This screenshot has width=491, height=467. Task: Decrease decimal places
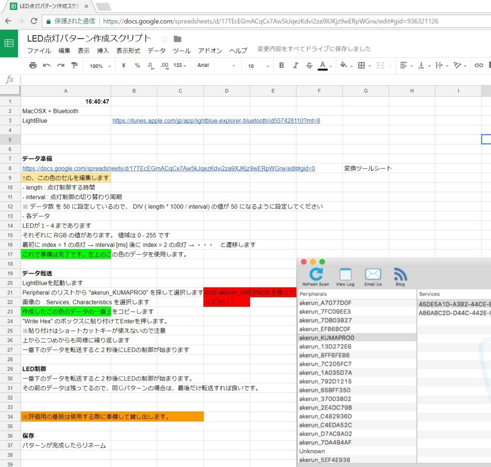click(x=151, y=66)
